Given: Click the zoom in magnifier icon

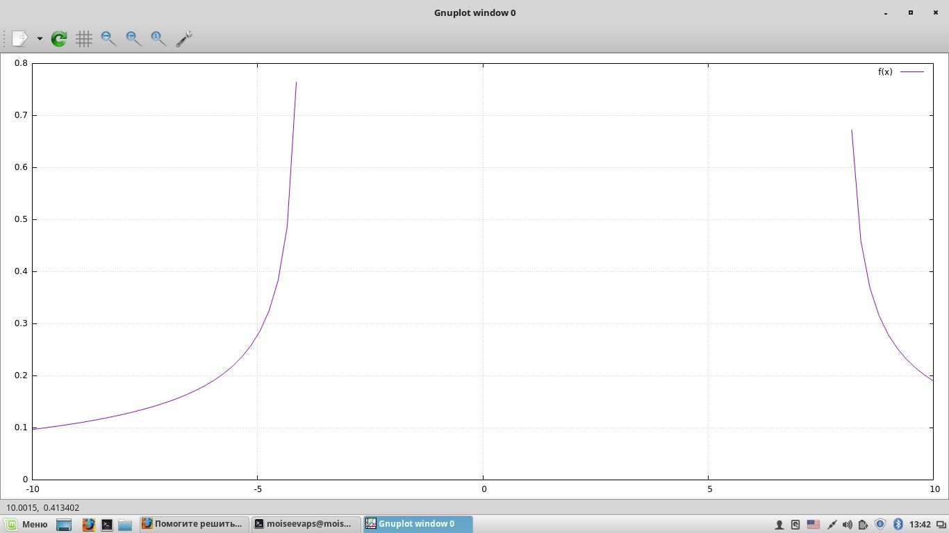Looking at the screenshot, I should point(133,39).
